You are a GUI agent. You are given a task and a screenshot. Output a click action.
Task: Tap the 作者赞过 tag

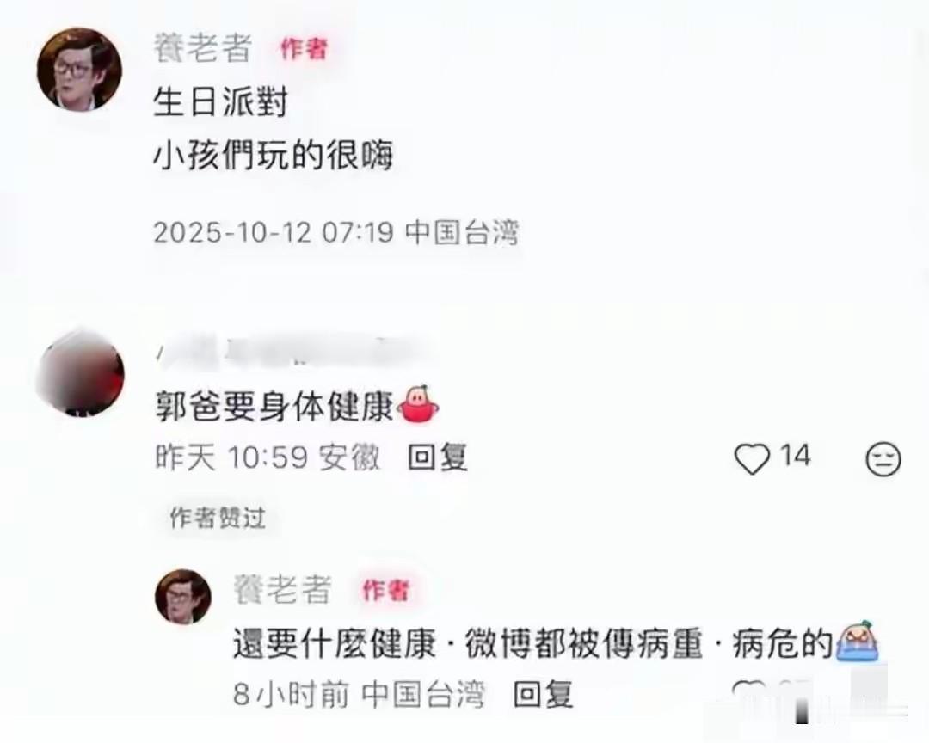pos(218,518)
